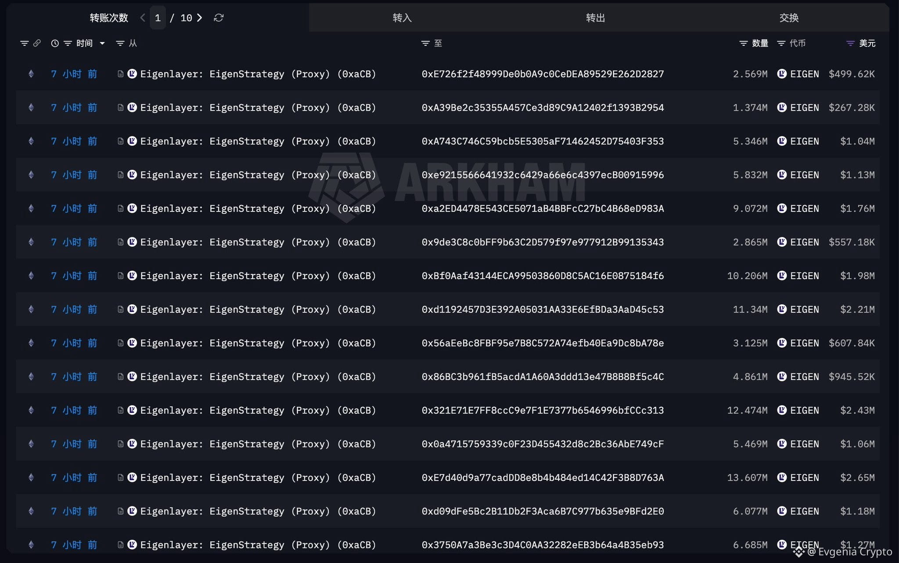Open address 0xd09dFe5Bc2B11Db2F3Aca6B7C977b635e9BFd2E0
The height and width of the screenshot is (563, 899).
pyautogui.click(x=543, y=511)
